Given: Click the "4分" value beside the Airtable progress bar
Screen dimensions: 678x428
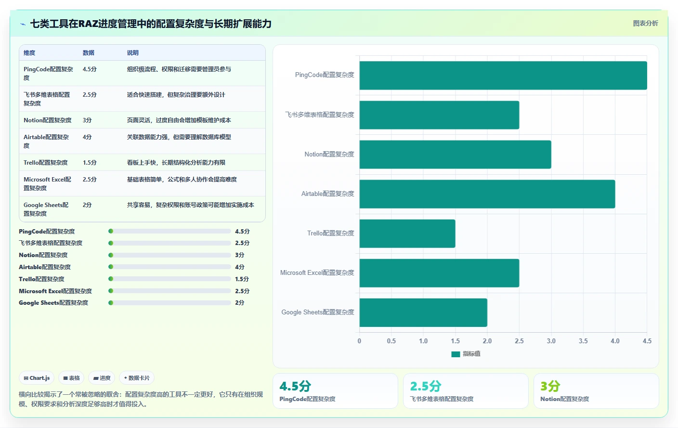Looking at the screenshot, I should coord(240,267).
